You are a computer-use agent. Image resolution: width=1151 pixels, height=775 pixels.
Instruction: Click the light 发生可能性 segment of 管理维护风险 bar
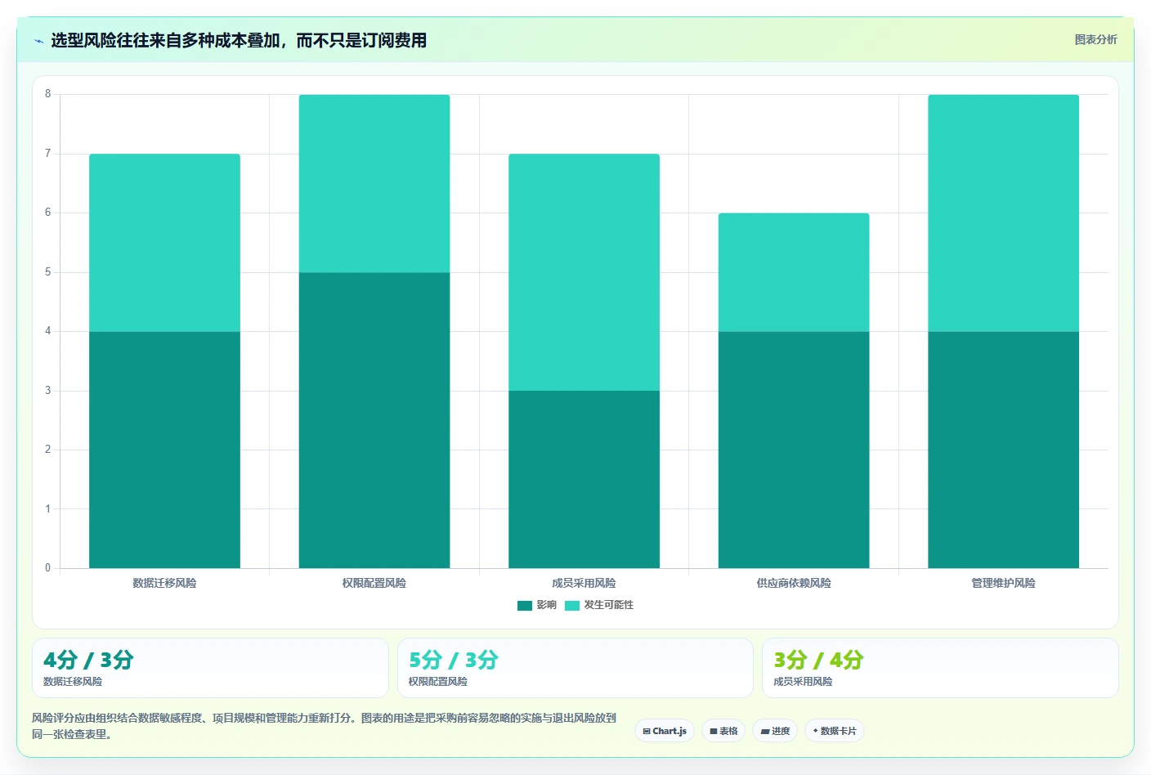(x=1004, y=213)
